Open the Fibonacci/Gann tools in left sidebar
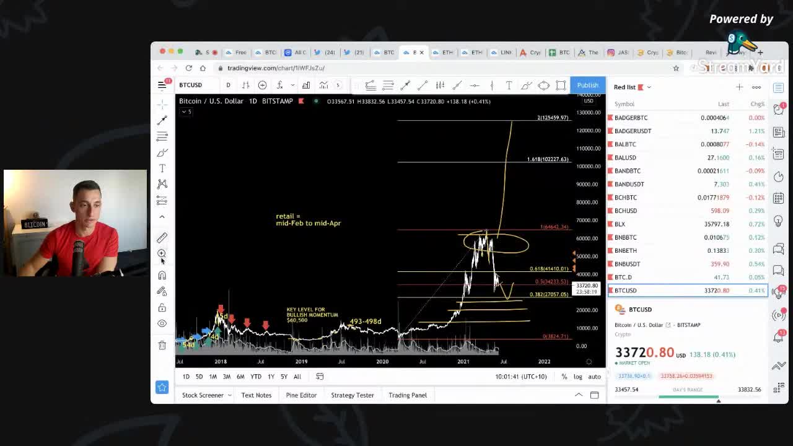Screen dimensions: 793x446 coord(162,136)
